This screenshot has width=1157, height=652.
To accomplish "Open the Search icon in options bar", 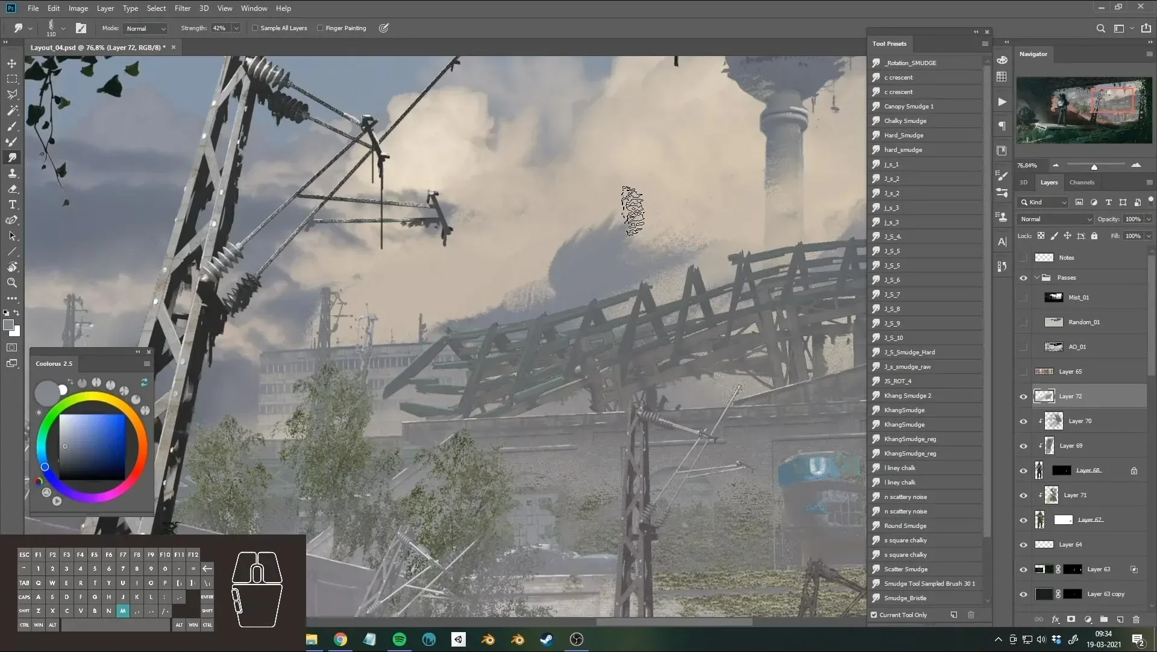I will point(1100,28).
